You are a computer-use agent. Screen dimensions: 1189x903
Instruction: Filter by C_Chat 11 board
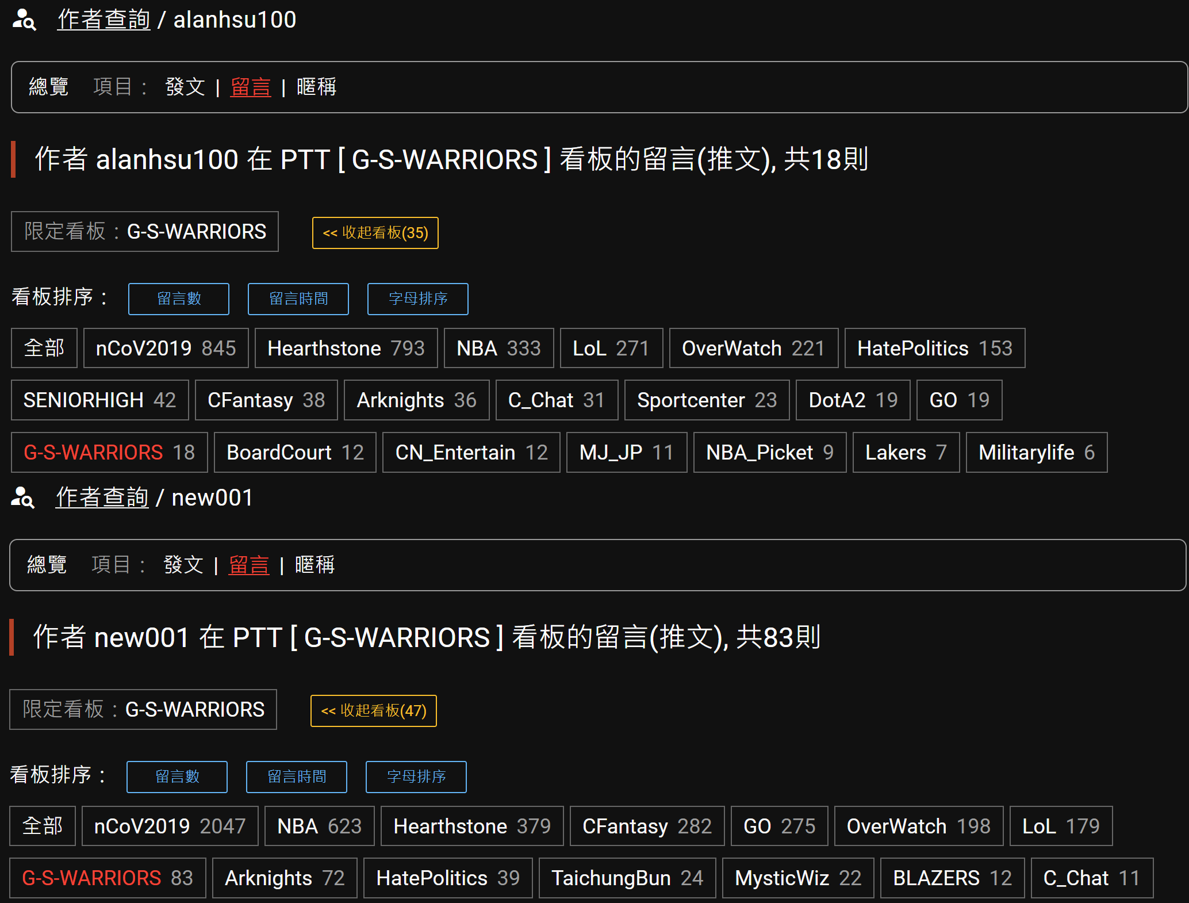click(1092, 878)
